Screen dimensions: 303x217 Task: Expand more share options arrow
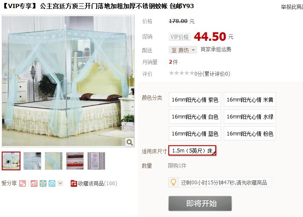pyautogui.click(x=60, y=183)
